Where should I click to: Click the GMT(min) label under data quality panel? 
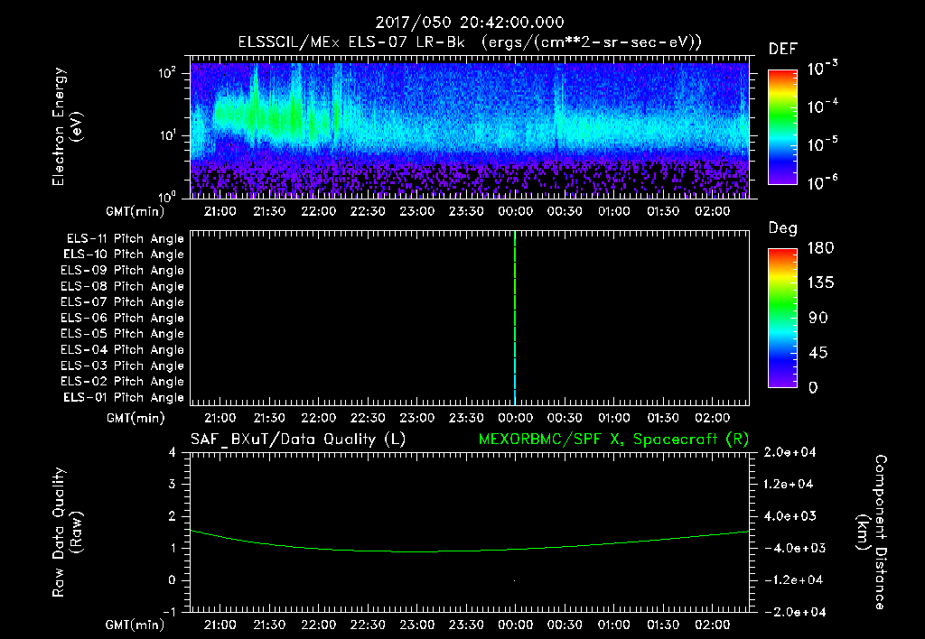coord(135,625)
